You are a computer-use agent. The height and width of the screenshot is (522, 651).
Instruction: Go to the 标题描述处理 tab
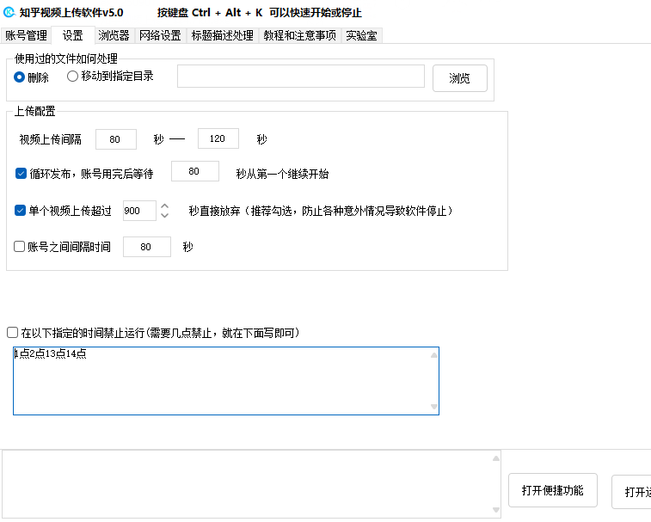[x=222, y=35]
